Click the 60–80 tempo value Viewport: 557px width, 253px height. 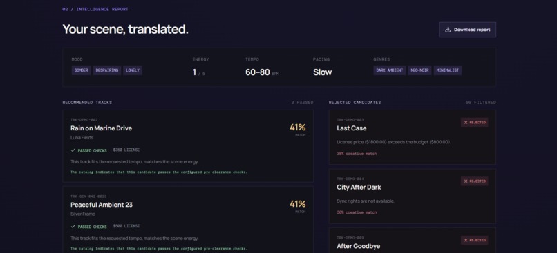point(258,72)
